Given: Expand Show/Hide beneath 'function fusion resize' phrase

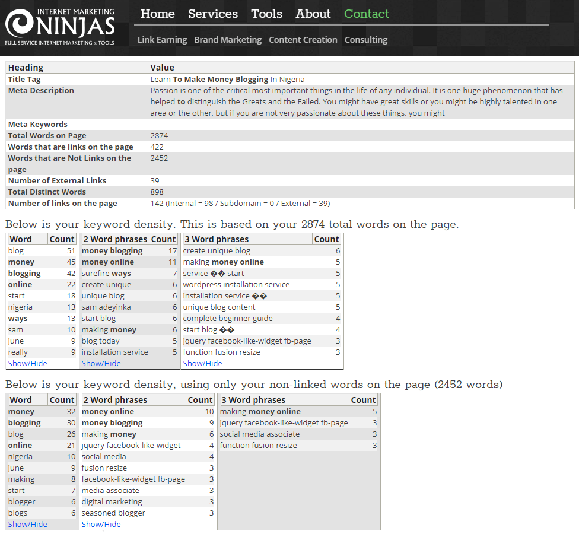Looking at the screenshot, I should 202,363.
